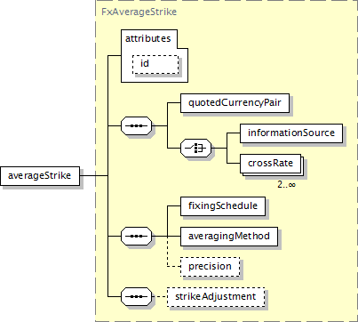This screenshot has height=322, width=358.
Task: Click the optional precision element
Action: click(x=211, y=267)
